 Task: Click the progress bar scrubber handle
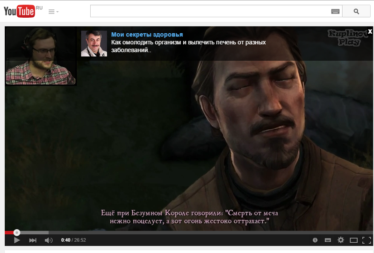click(x=17, y=232)
